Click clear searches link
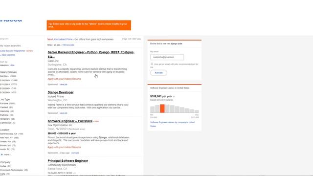Viewport: 313px width, 176px height. coord(8,55)
